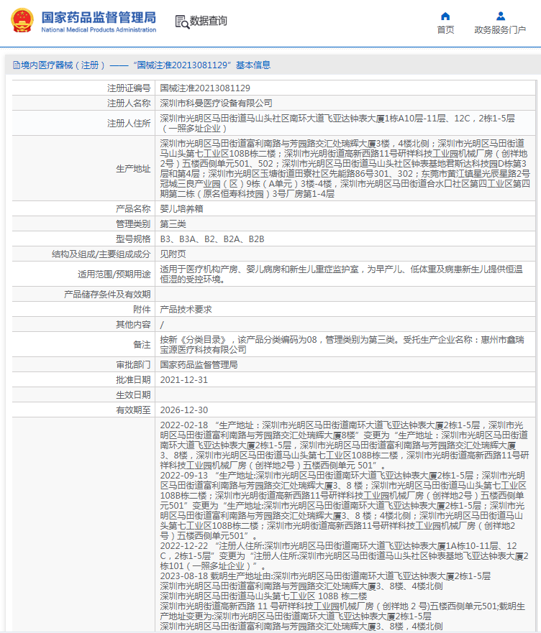Click the 有效期至 row label

click(133, 410)
